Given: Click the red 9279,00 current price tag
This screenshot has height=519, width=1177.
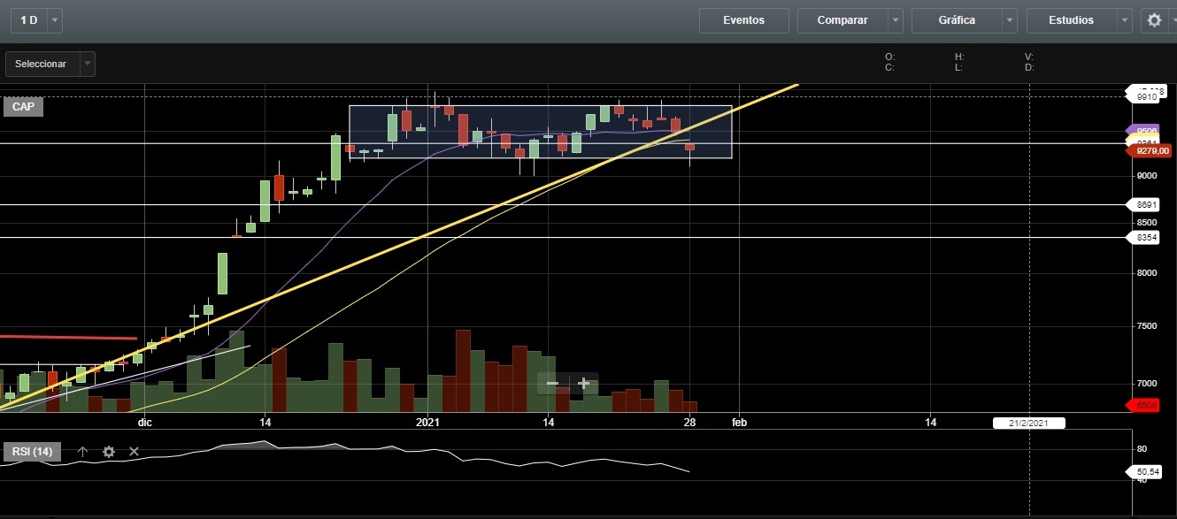Looking at the screenshot, I should click(1148, 151).
